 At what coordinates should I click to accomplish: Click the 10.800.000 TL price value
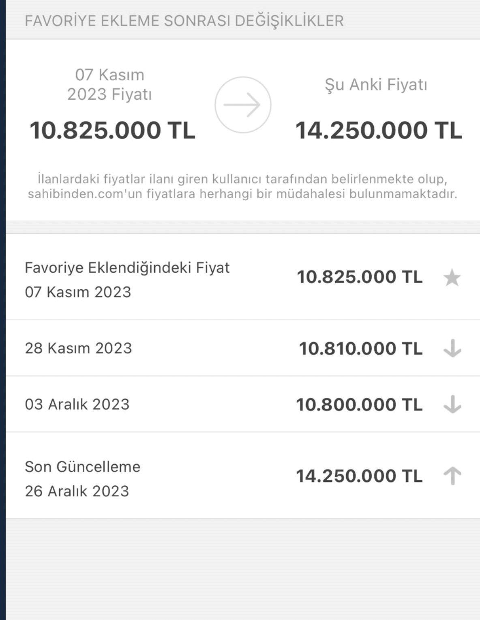click(x=359, y=404)
